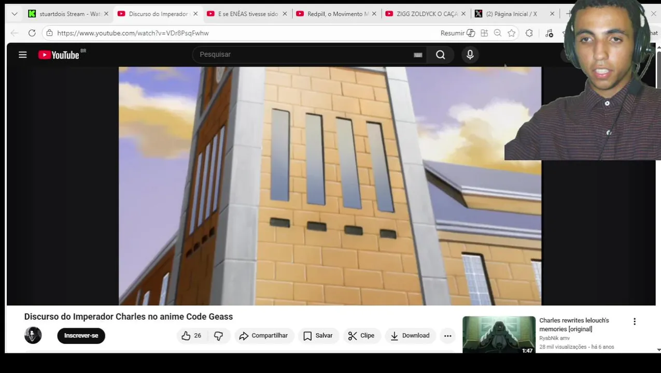Open more actions three-dot button
Viewport: 661px width, 373px height.
pyautogui.click(x=448, y=336)
